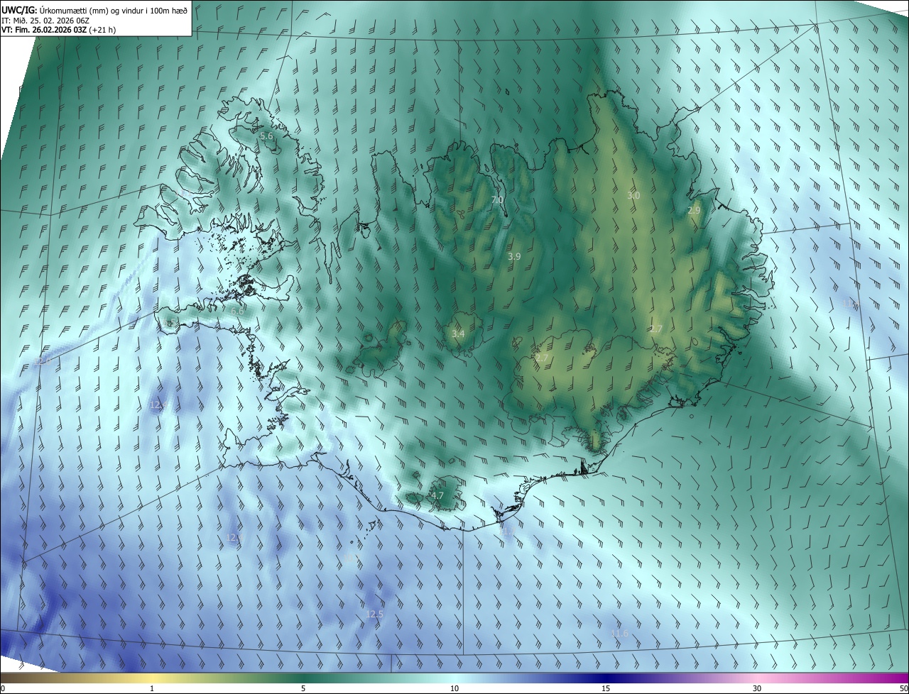Click the 3.4 value label on the glacier
909x694 pixels.
458,334
